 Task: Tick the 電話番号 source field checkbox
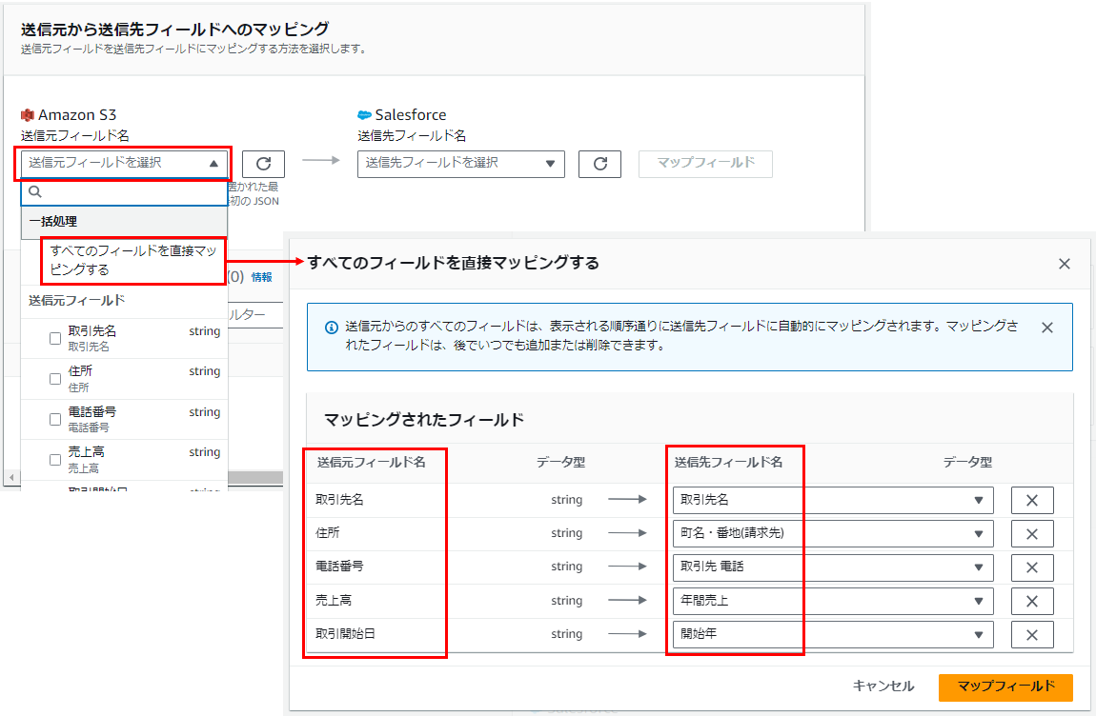click(55, 419)
